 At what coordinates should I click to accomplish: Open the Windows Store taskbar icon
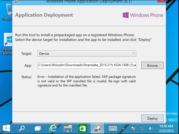[x=83, y=128]
